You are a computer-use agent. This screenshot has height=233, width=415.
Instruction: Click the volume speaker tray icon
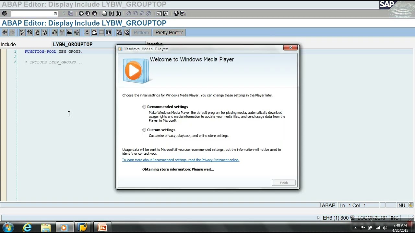[385, 228]
